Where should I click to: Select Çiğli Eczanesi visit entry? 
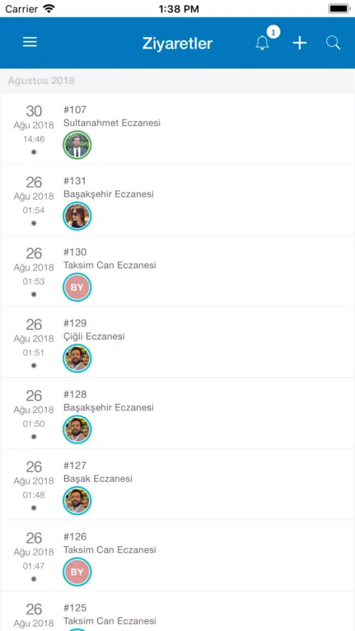point(177,342)
